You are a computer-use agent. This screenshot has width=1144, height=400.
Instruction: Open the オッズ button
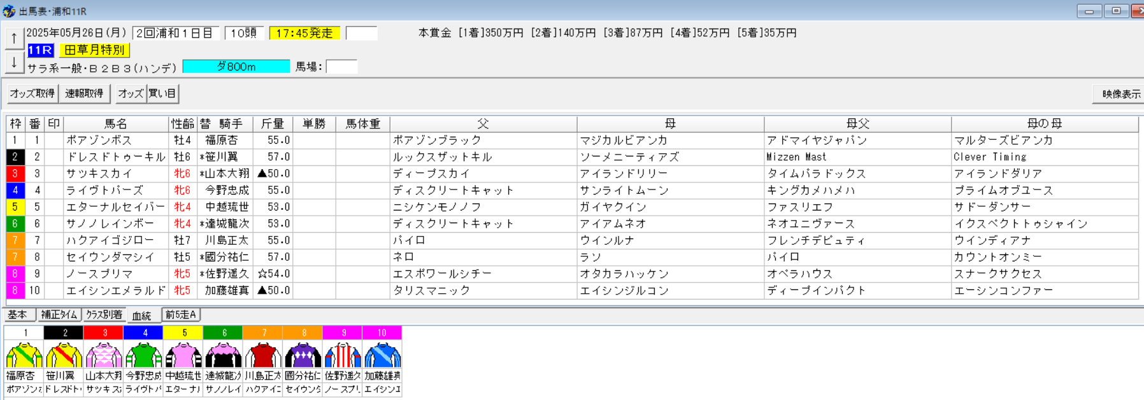click(131, 93)
